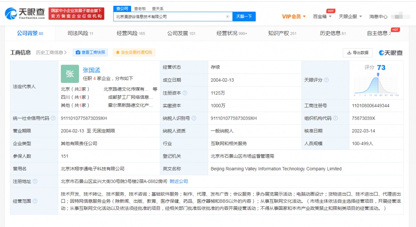
Task: Click the TianYanCha logo
Action: coord(25,13)
